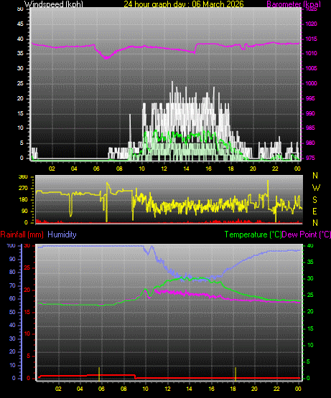Click the "975" barometer axis value
Image resolution: width=331 pixels, height=398 pixels.
(310, 158)
